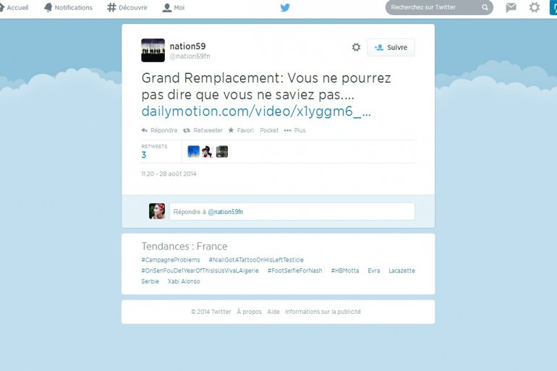Mark the tweet as Favori
This screenshot has width=557, height=371.
[241, 130]
